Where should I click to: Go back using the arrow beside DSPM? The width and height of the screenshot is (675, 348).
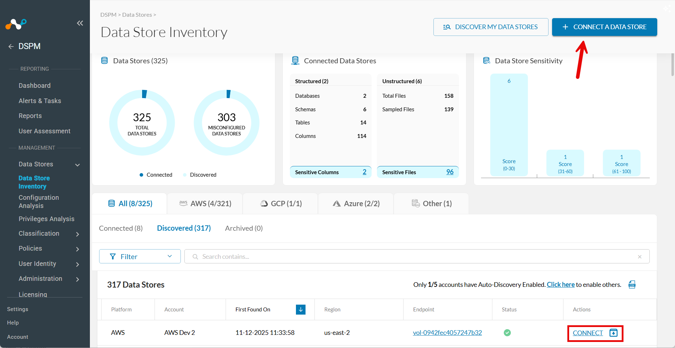11,46
